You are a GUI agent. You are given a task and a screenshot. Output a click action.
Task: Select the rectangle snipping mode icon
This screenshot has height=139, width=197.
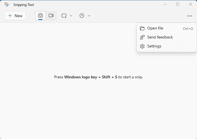[64, 16]
